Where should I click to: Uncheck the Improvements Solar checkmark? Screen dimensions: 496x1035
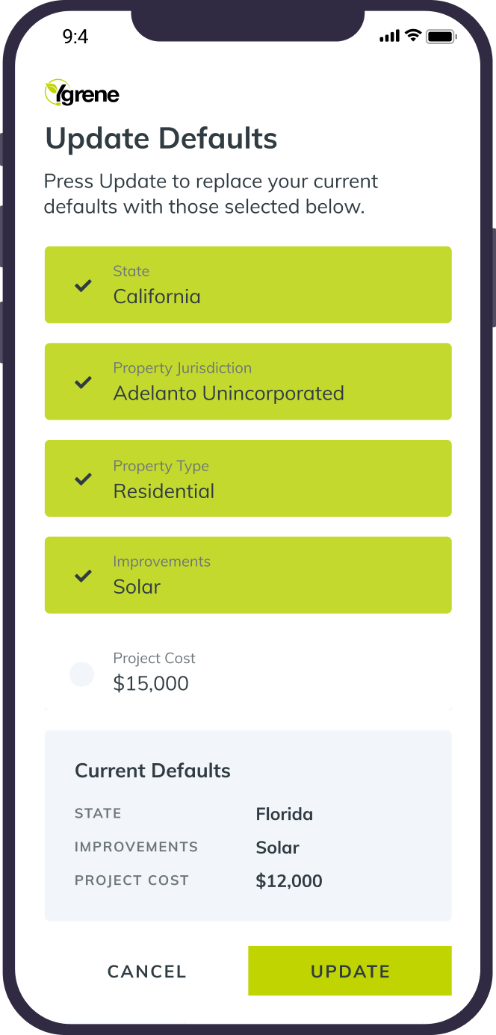click(x=83, y=576)
